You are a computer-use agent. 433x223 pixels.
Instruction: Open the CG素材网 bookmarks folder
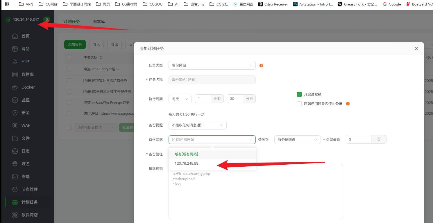[126, 4]
